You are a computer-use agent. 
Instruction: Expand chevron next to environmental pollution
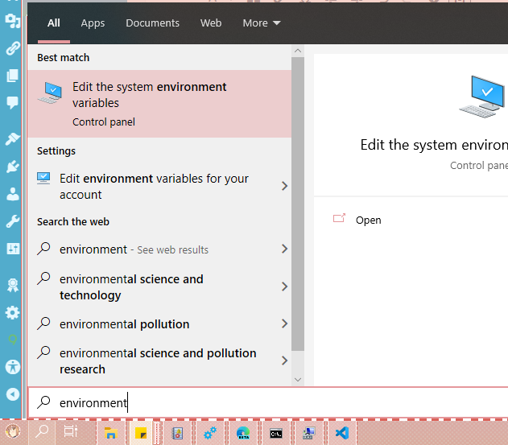[284, 323]
